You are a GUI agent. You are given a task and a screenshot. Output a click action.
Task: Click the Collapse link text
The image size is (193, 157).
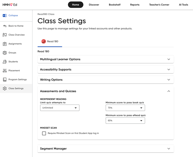coord(13,15)
